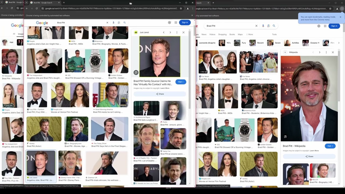Open more options in Just Jared panel
Viewport: 345px width, 194px height.
(x=177, y=32)
